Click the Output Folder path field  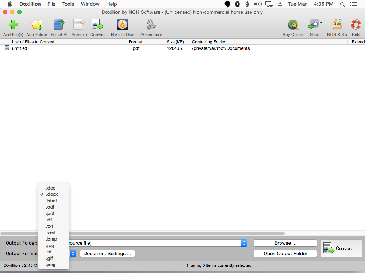[155, 243]
